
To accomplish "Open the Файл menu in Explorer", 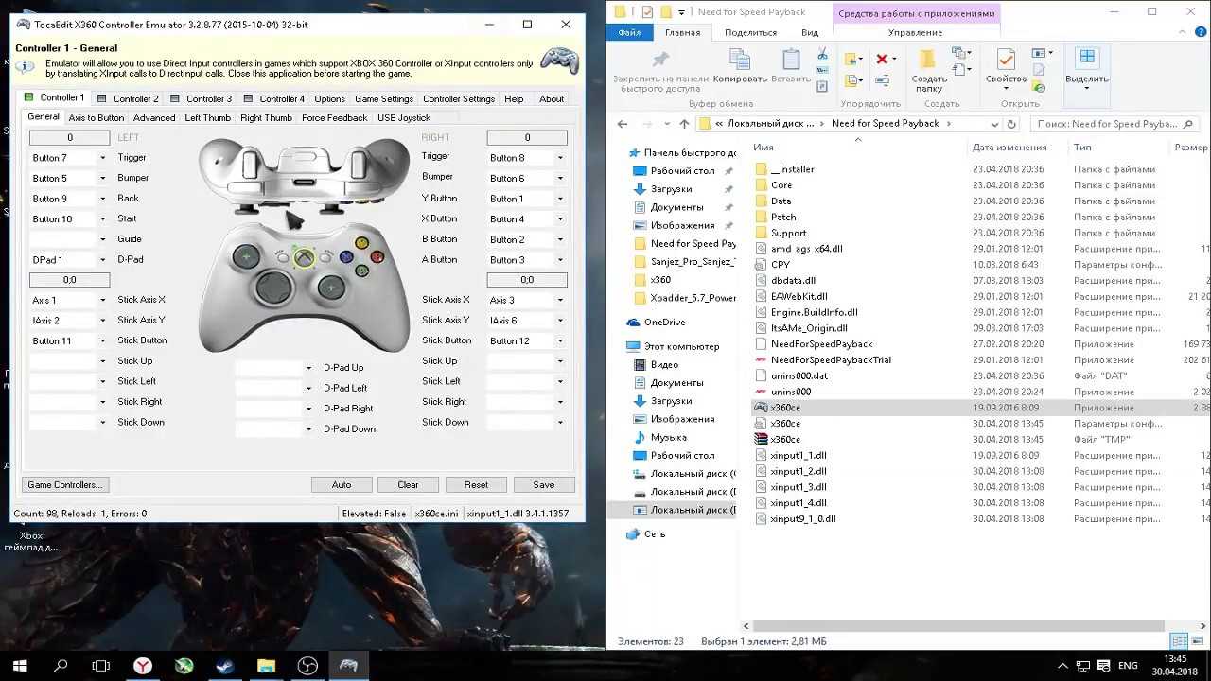I will [x=629, y=32].
